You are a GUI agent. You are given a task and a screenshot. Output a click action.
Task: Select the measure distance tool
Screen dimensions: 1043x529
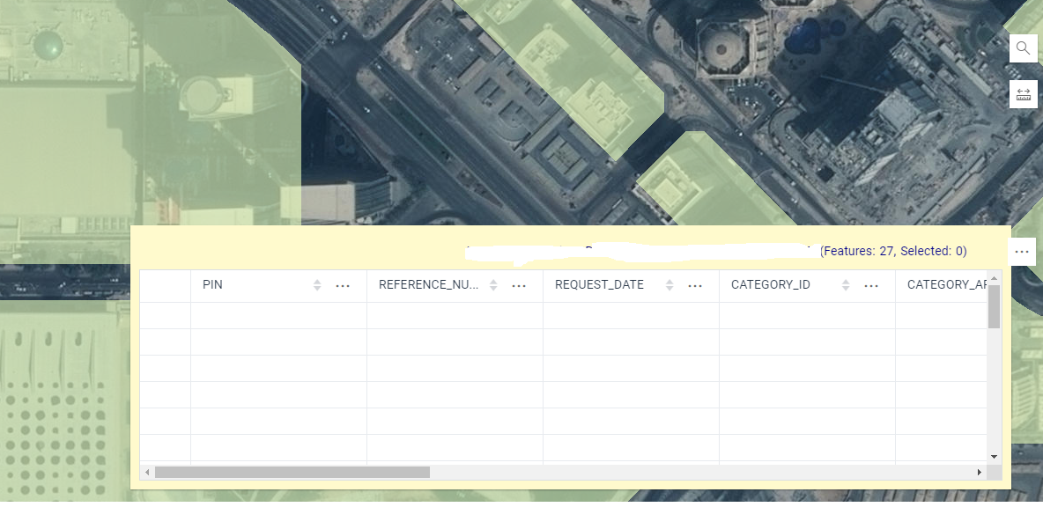pyautogui.click(x=1023, y=93)
